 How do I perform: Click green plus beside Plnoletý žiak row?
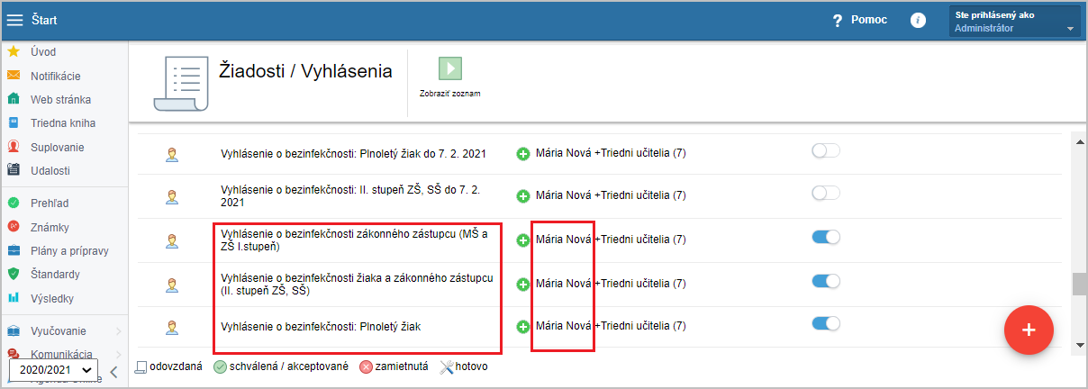[523, 327]
